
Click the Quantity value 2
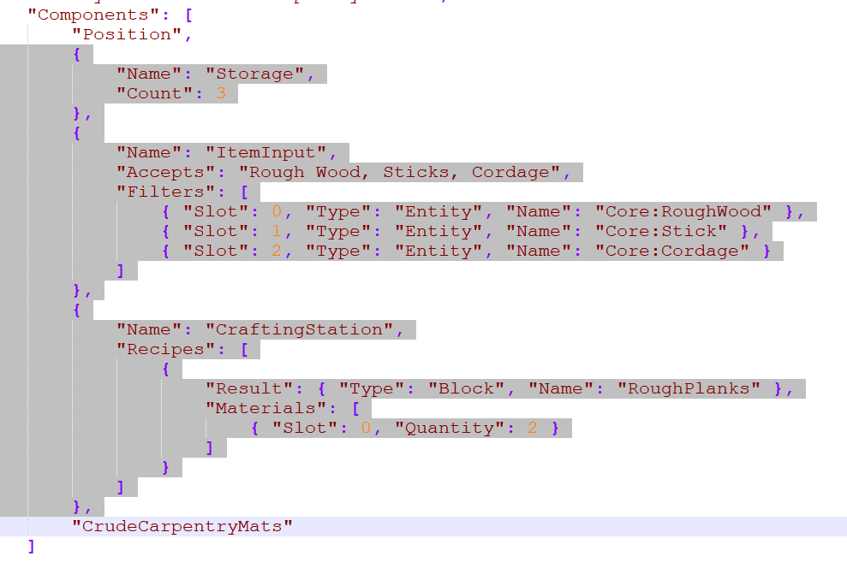pyautogui.click(x=533, y=428)
